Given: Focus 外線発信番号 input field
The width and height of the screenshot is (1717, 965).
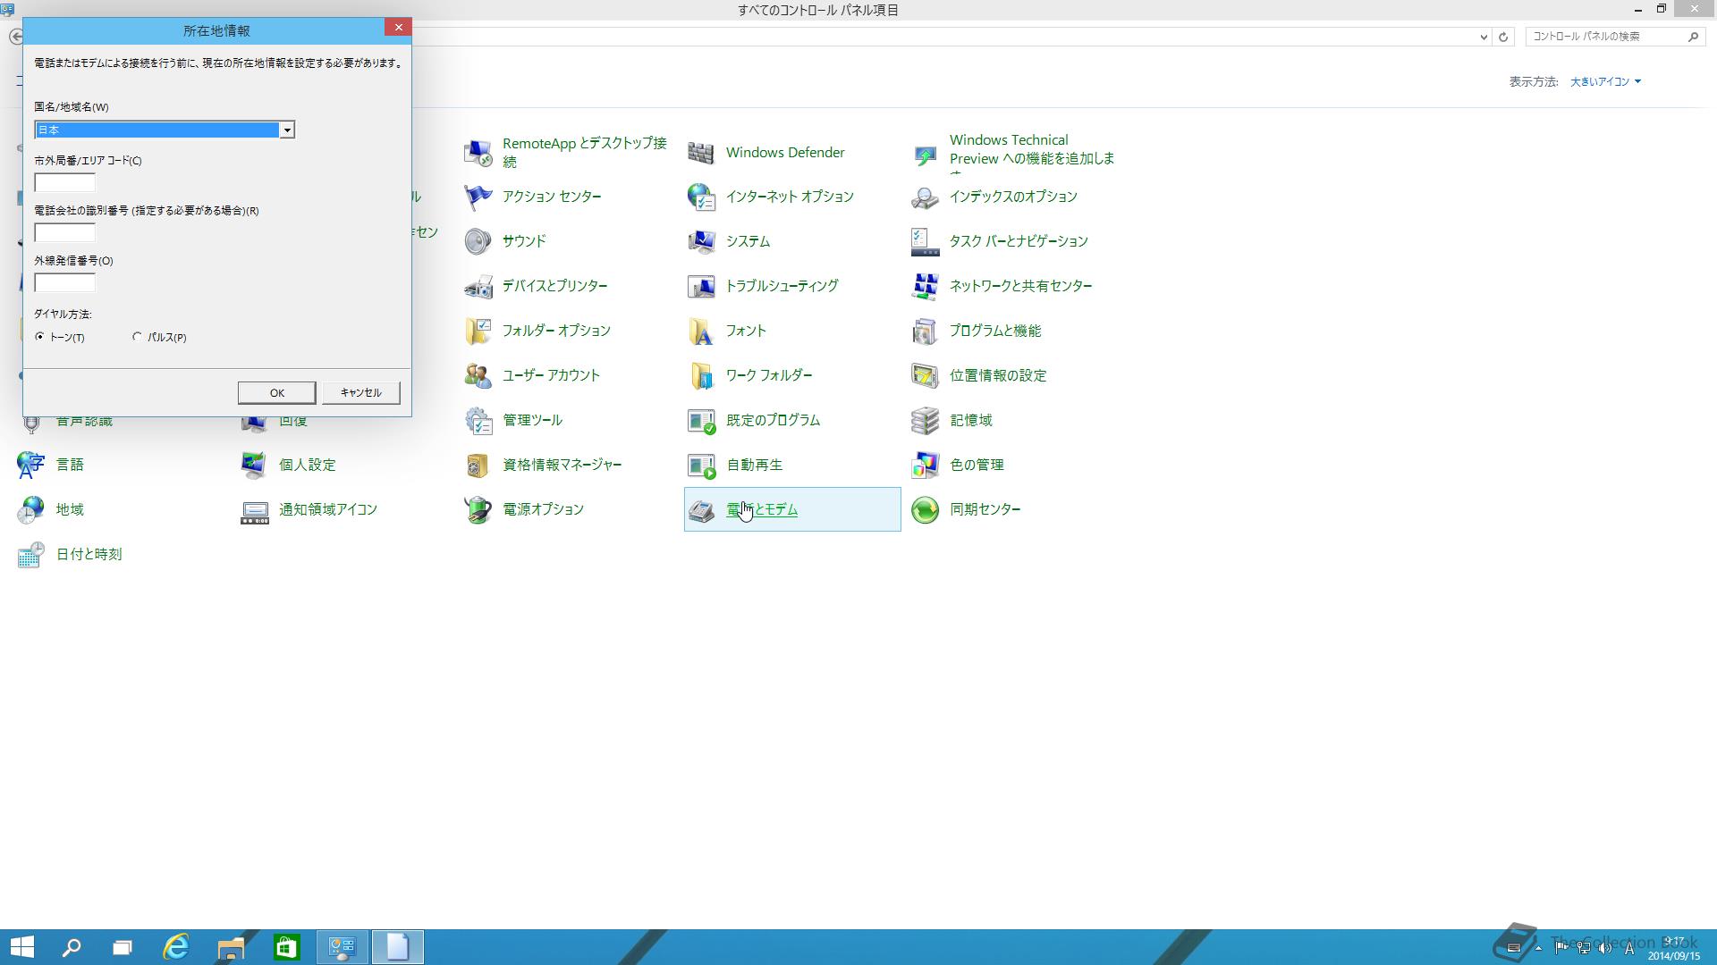Looking at the screenshot, I should pos(64,282).
